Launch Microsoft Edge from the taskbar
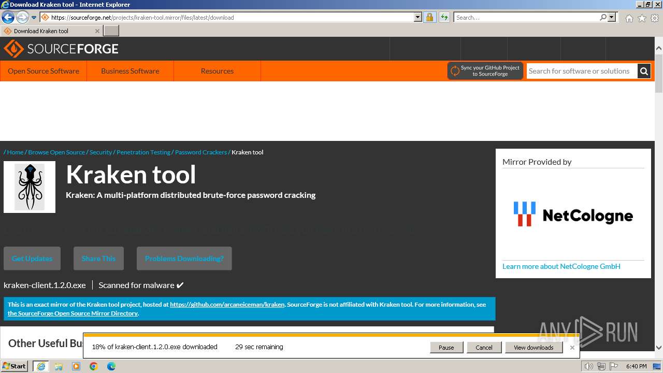The width and height of the screenshot is (663, 373). [111, 366]
